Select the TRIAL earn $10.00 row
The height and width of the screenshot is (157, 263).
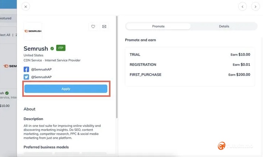click(x=190, y=54)
